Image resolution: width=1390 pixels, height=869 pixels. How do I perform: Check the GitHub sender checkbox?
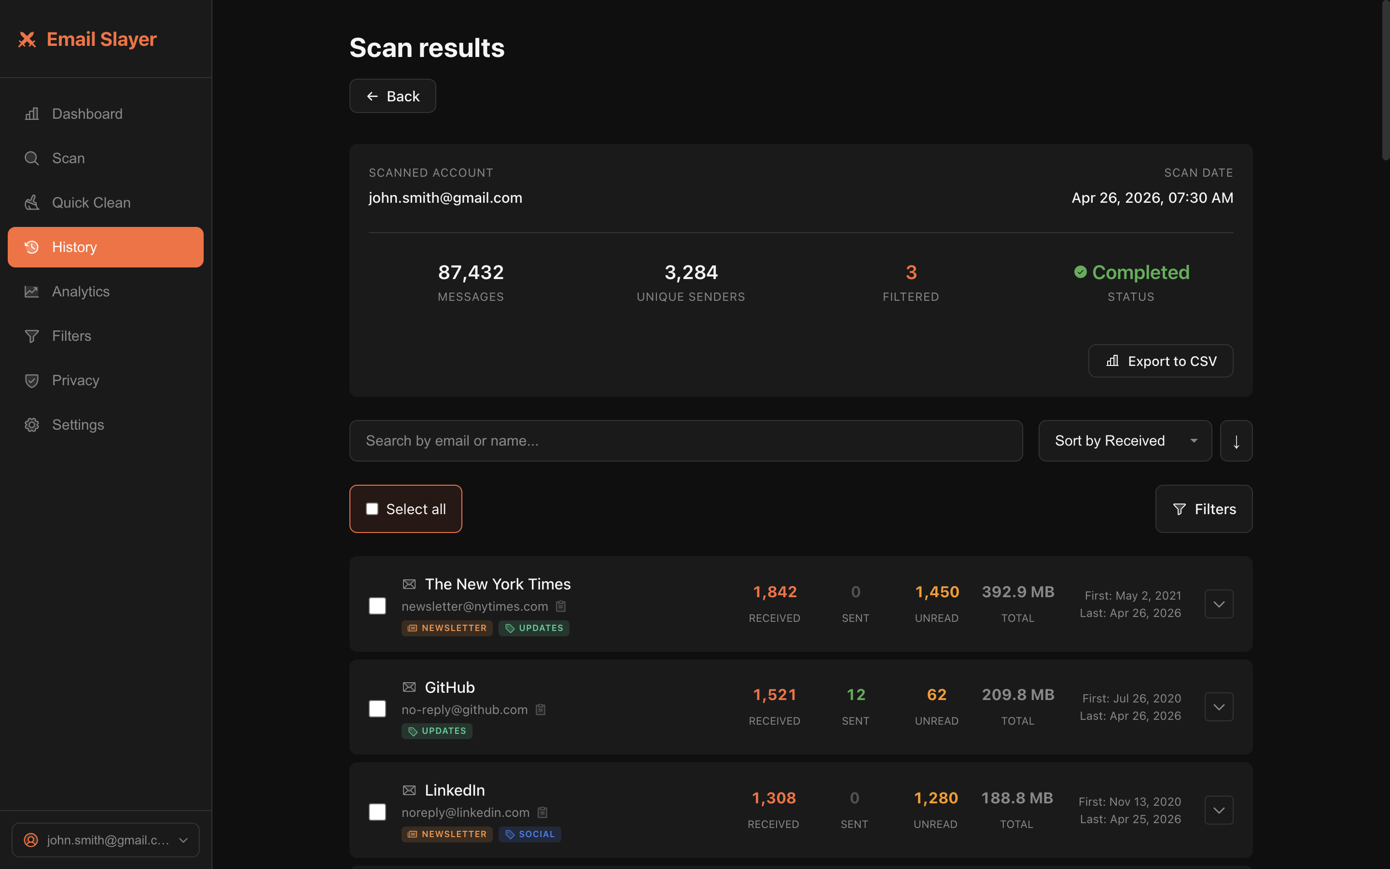377,709
